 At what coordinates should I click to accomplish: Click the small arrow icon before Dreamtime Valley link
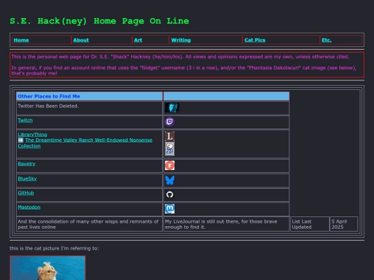(x=21, y=140)
